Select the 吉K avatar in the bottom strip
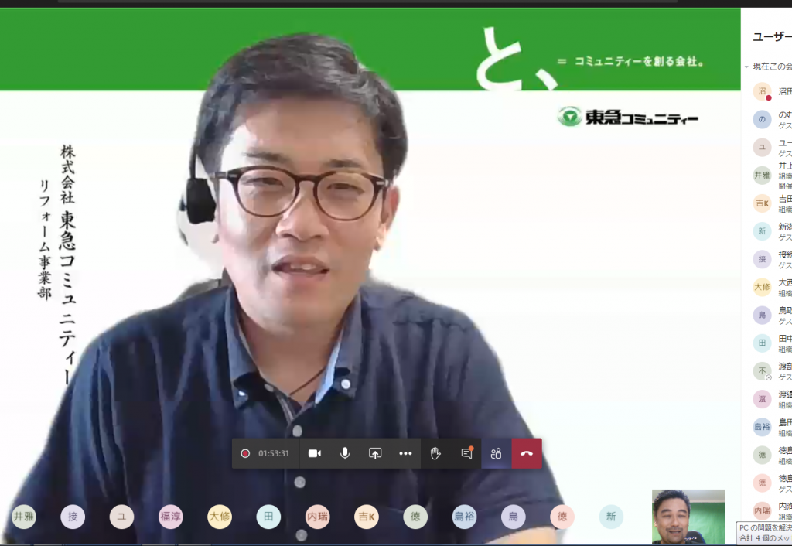The height and width of the screenshot is (546, 792). [366, 517]
